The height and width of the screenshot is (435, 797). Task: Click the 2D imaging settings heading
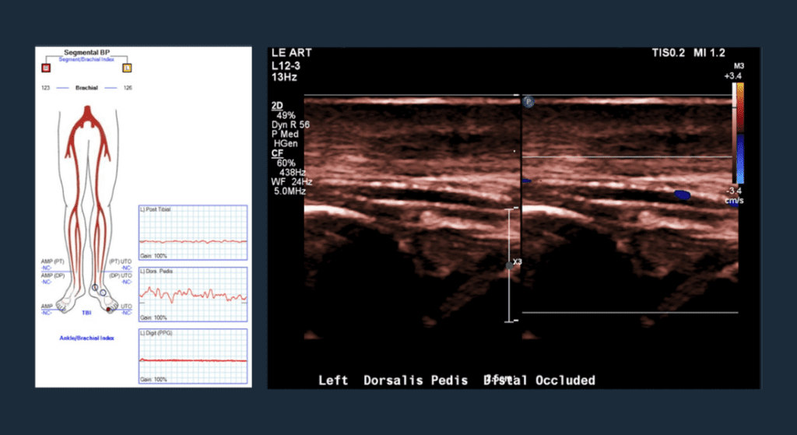click(x=277, y=105)
